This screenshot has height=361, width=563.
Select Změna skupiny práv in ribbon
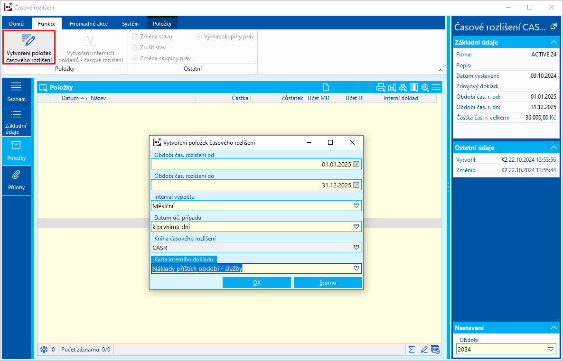[161, 58]
